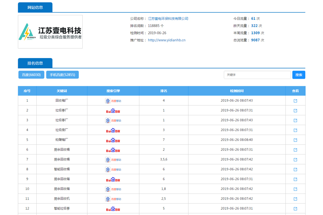The image size is (323, 215).
Task: Click the keyword 厨余回收机 in row 11
Action: pyautogui.click(x=62, y=198)
